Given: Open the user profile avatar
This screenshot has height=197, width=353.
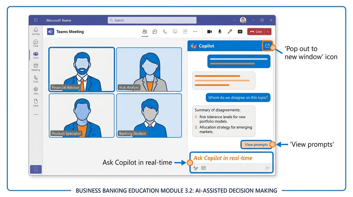Looking at the screenshot, I should point(243,20).
